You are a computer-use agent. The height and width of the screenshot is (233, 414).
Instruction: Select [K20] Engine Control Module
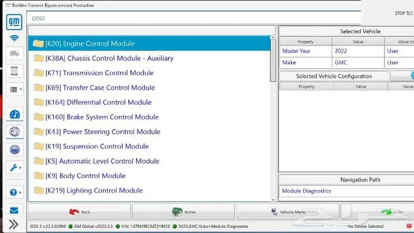pos(149,44)
